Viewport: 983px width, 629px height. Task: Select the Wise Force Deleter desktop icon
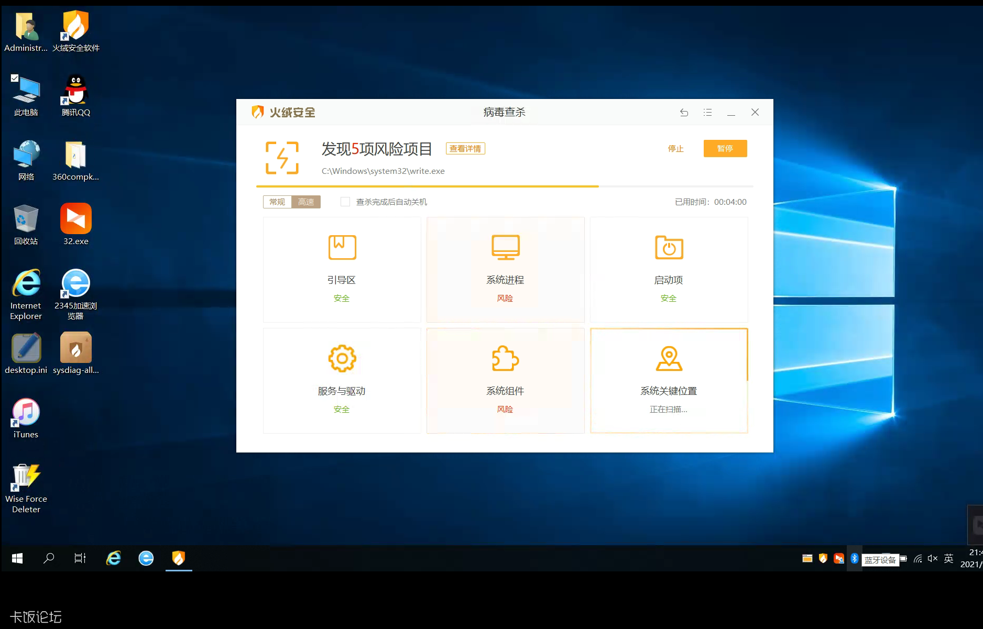[26, 489]
